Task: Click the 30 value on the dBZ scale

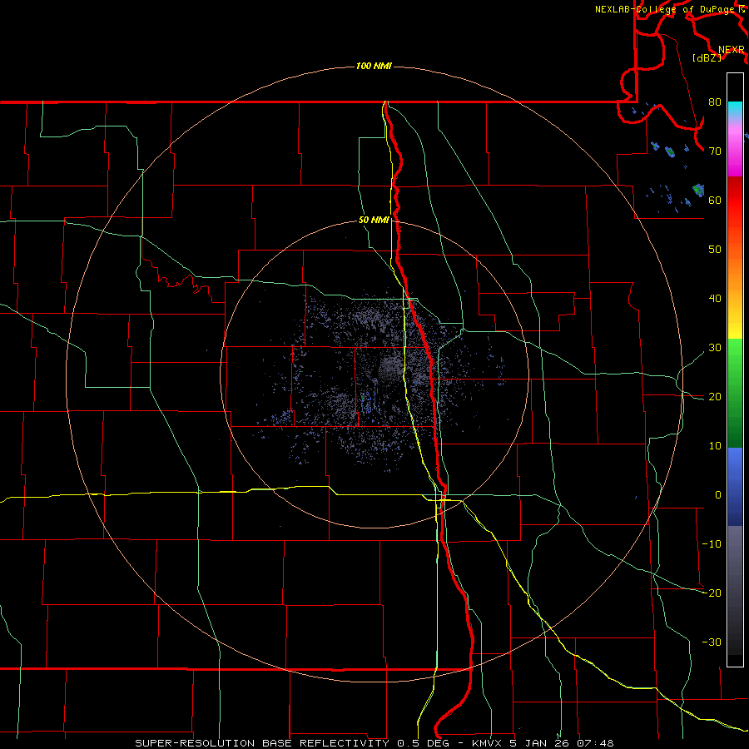Action: 715,348
